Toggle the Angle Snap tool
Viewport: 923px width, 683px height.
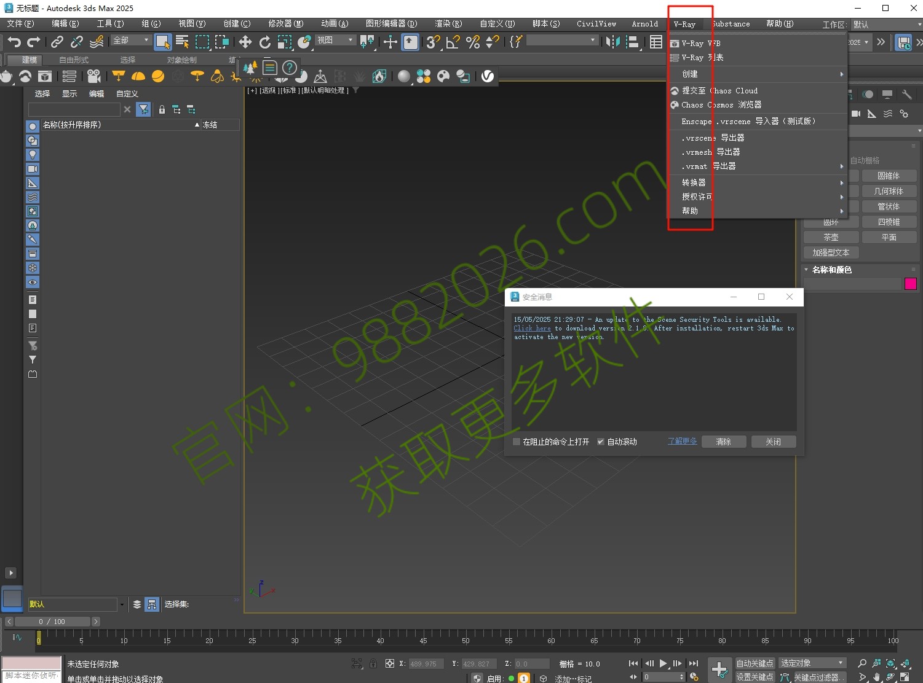(453, 42)
